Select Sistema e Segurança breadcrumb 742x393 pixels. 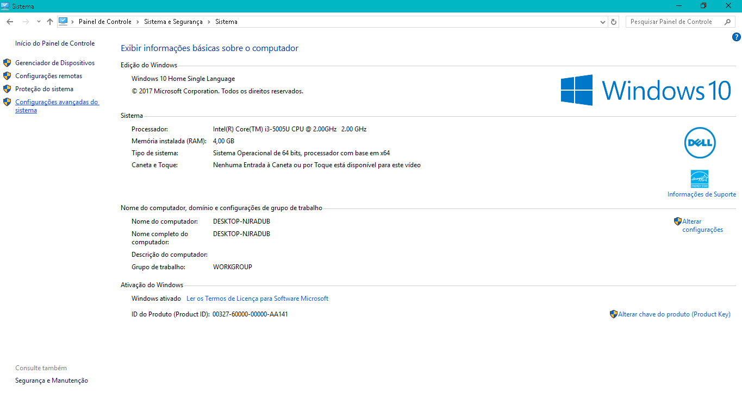tap(173, 22)
